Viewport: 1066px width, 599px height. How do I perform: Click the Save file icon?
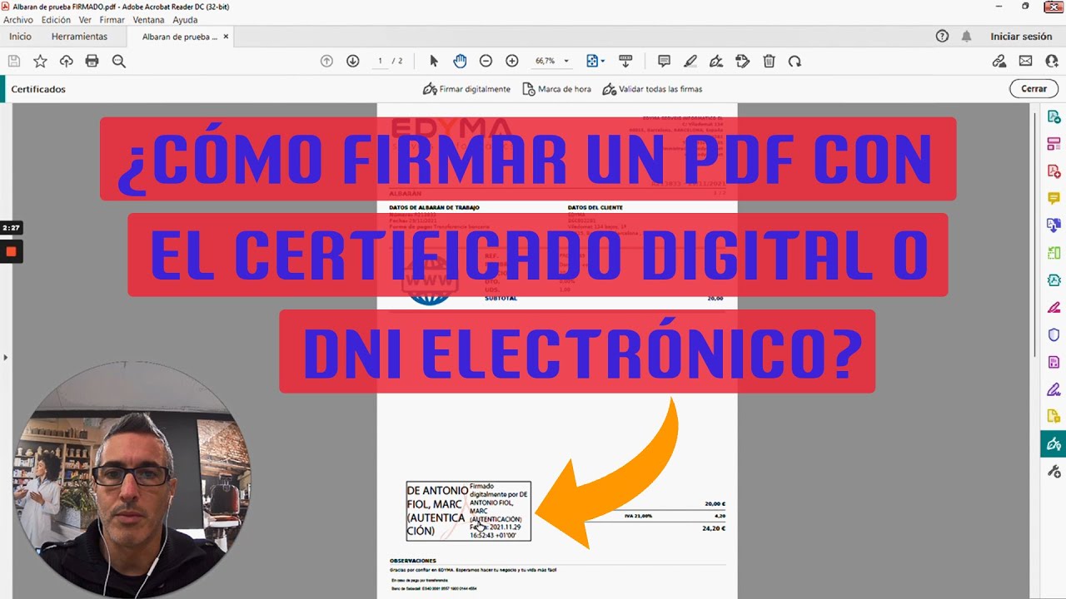click(14, 61)
